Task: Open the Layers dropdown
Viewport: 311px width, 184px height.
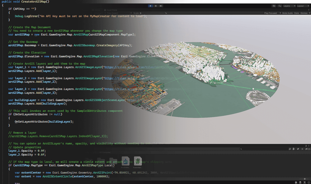Action: pyautogui.click(x=289, y=6)
